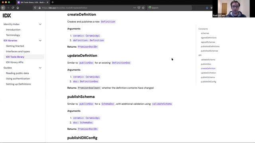The height and width of the screenshot is (143, 255).
Task: Open the IDX libraries sidebar section
Action: [10, 41]
